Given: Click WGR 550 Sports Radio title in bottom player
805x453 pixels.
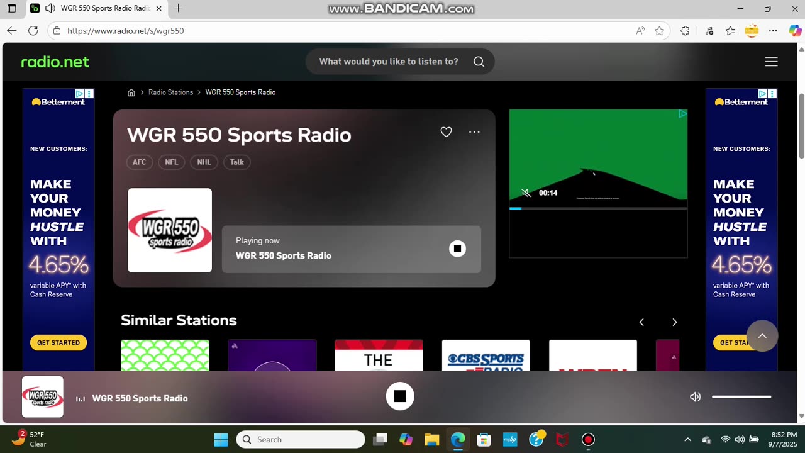Looking at the screenshot, I should coord(140,398).
